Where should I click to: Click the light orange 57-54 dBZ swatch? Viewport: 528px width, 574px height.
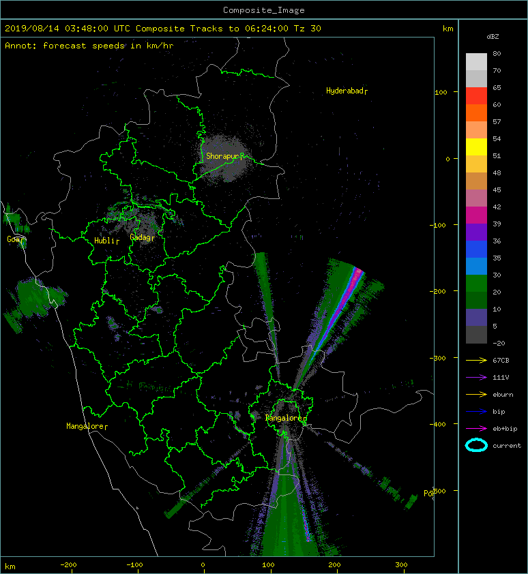pos(476,130)
